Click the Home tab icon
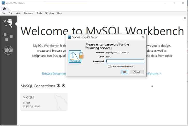This screenshot has height=126, width=188. pyautogui.click(x=4, y=9)
